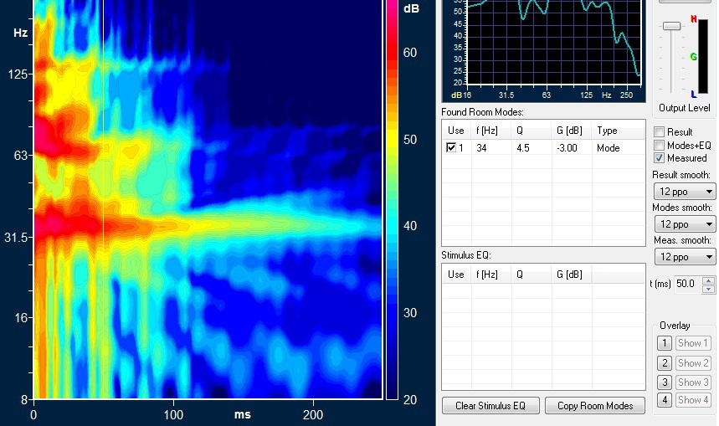Click the Type column header in Found Room Modes

[x=607, y=131]
